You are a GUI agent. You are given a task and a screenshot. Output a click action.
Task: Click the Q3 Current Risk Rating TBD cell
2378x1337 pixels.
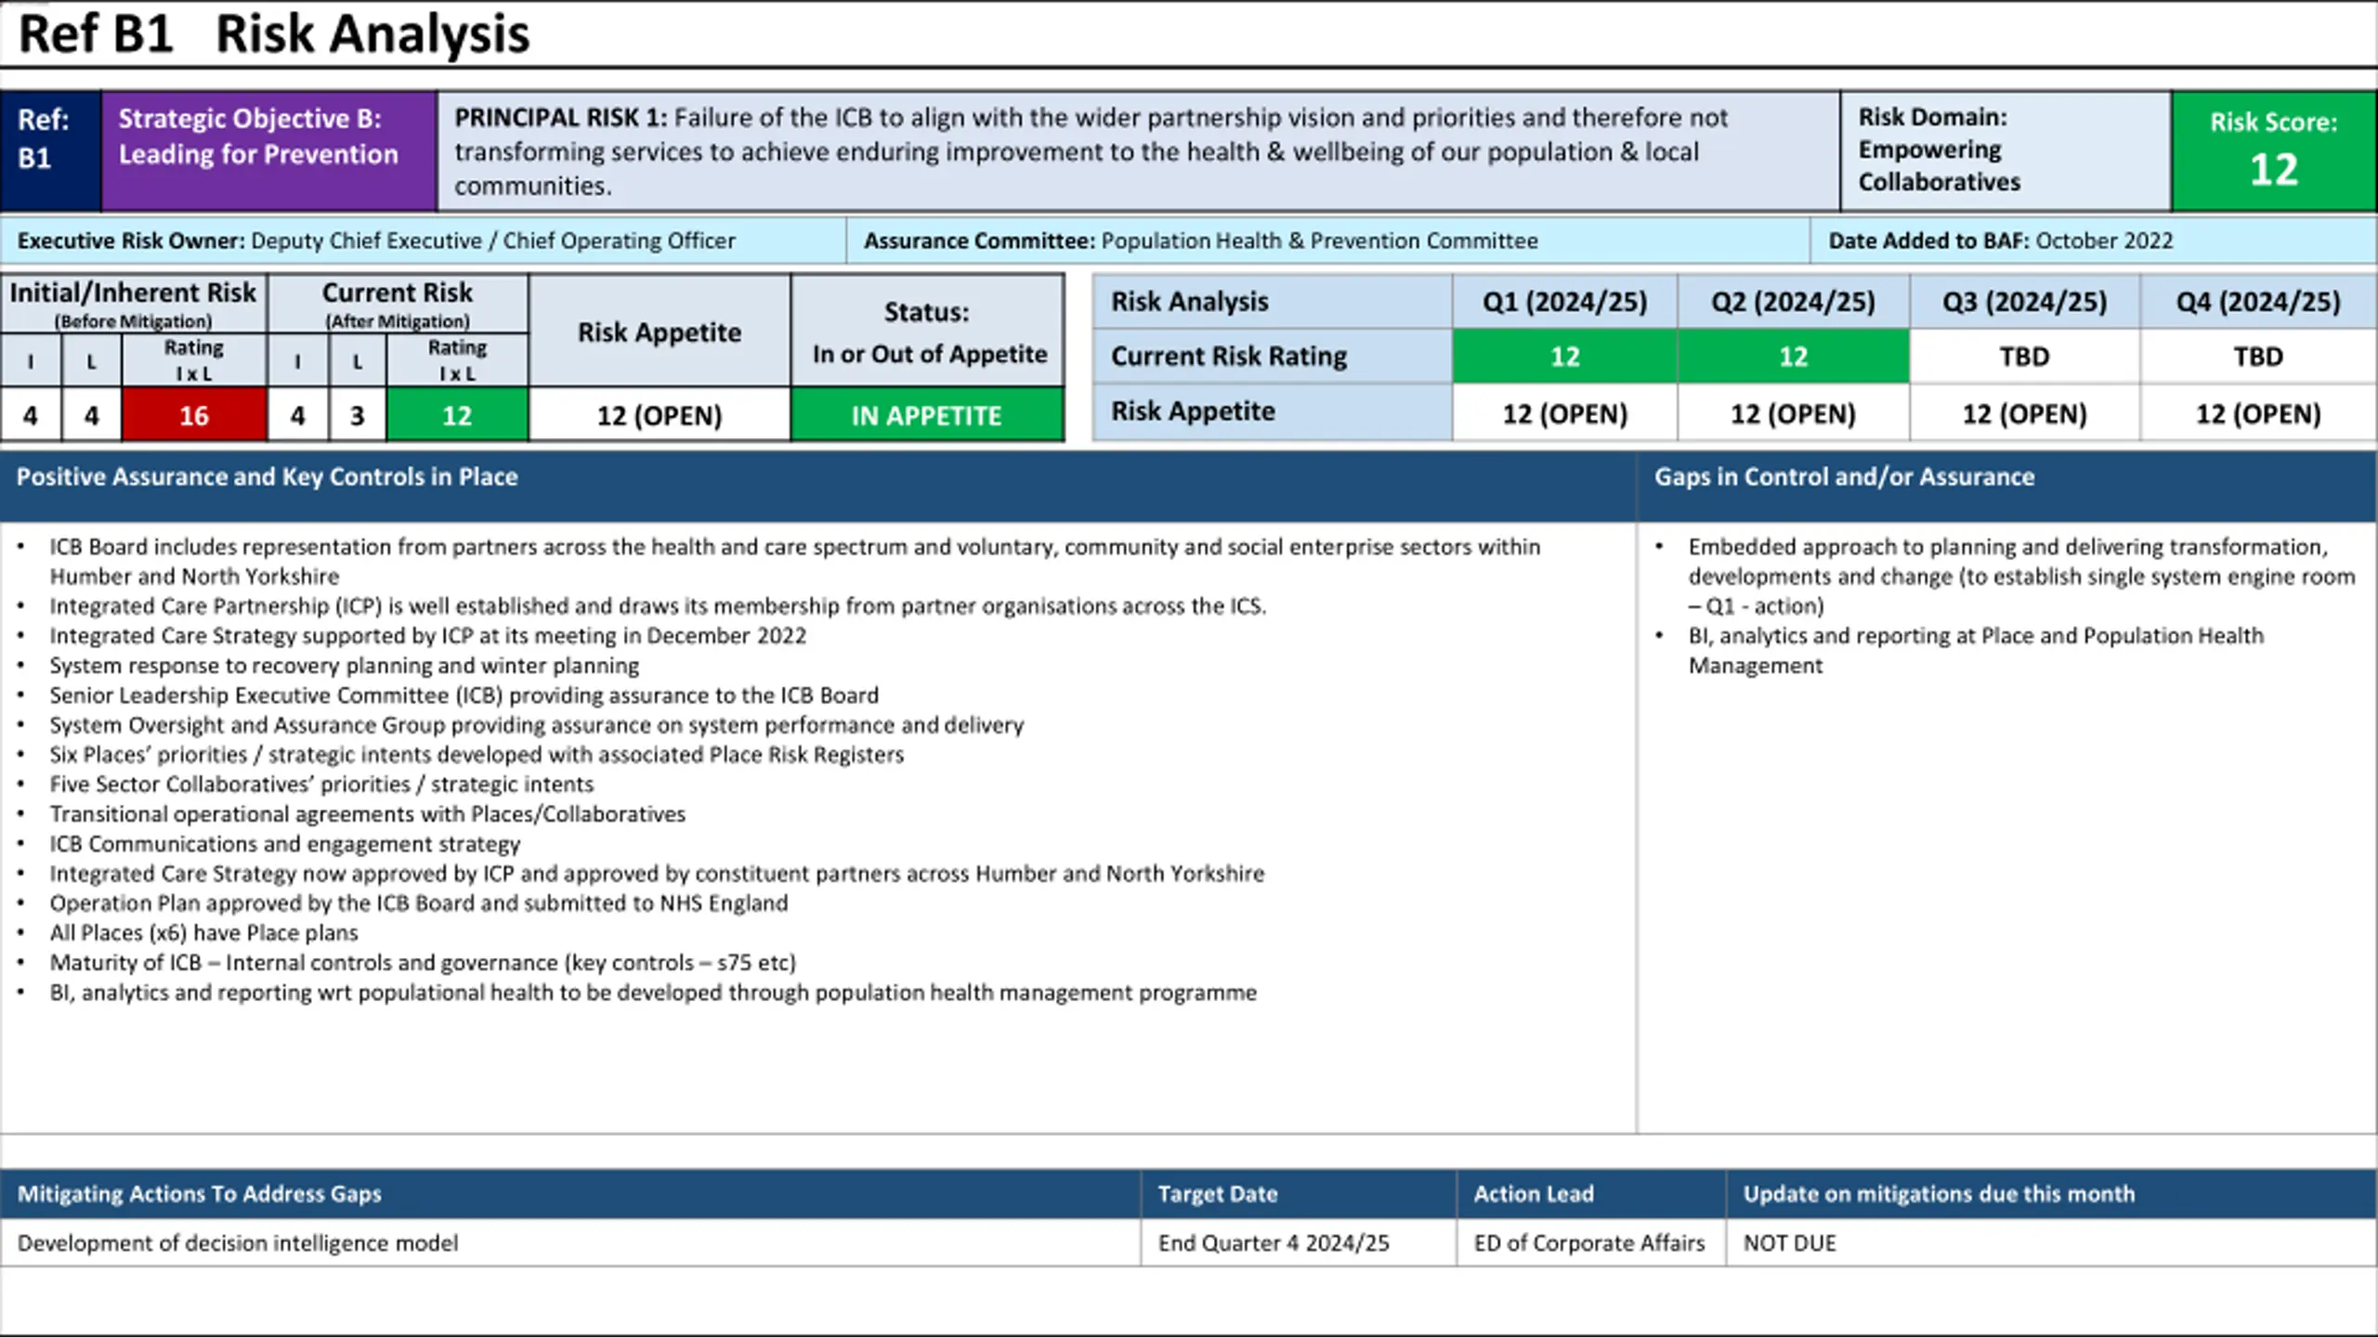tap(2024, 357)
